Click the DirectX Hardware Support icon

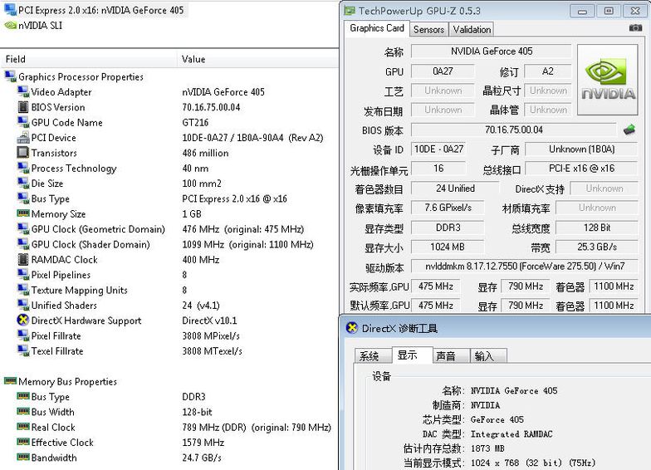[x=23, y=321]
